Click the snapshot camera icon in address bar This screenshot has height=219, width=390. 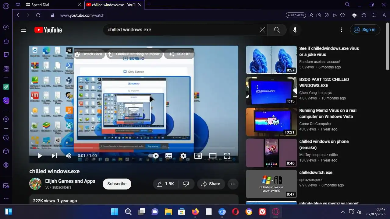click(318, 15)
